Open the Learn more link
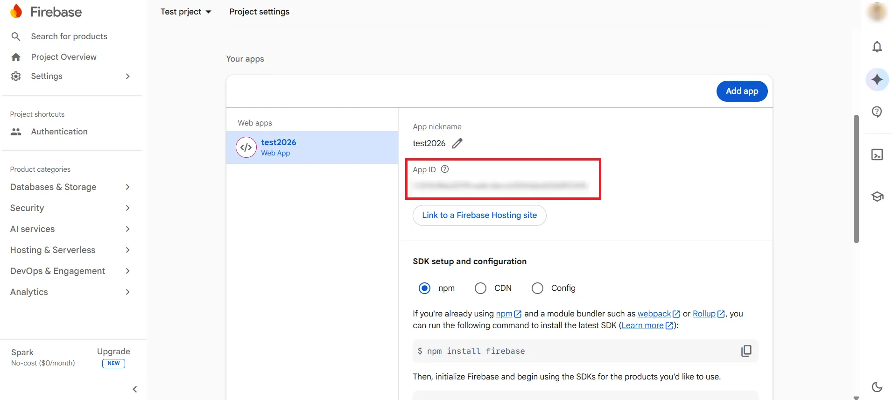 [647, 325]
